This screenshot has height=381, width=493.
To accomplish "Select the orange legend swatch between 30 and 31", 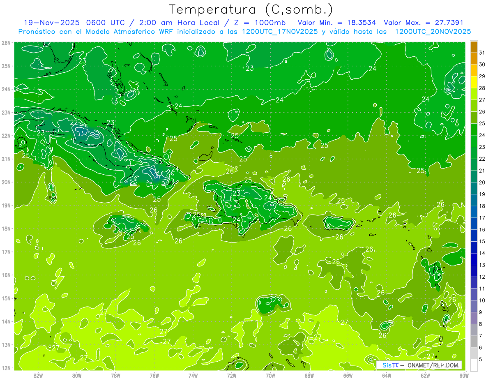I will click(x=474, y=58).
